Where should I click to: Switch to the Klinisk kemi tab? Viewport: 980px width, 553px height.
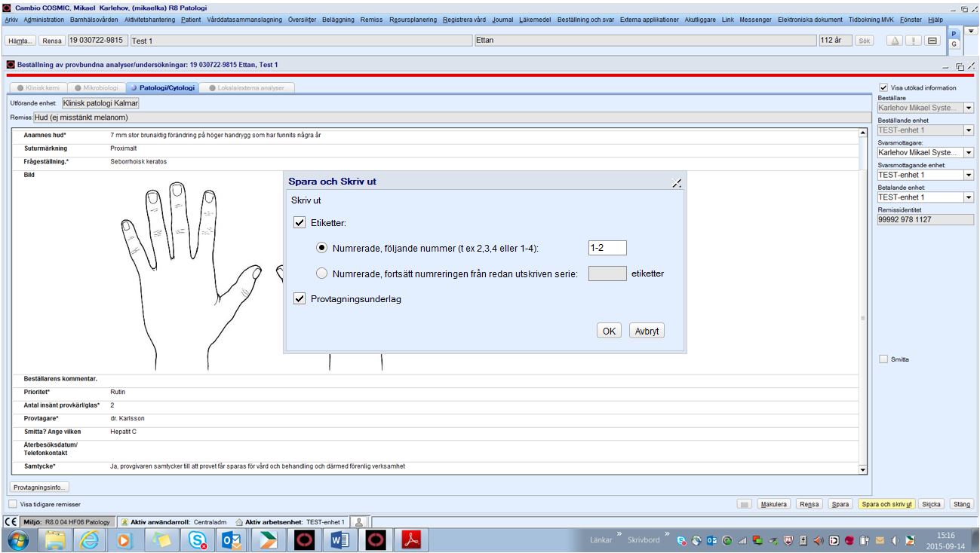coord(38,87)
